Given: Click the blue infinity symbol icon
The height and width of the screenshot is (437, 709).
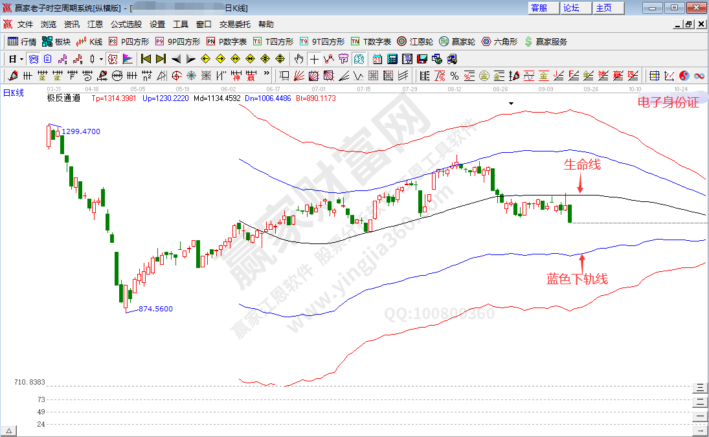Looking at the screenshot, I should [x=699, y=76].
